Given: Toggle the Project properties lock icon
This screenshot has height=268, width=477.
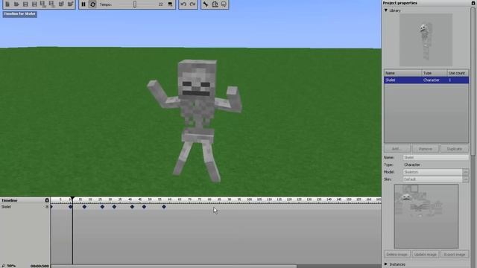Looking at the screenshot, I should [473, 3].
